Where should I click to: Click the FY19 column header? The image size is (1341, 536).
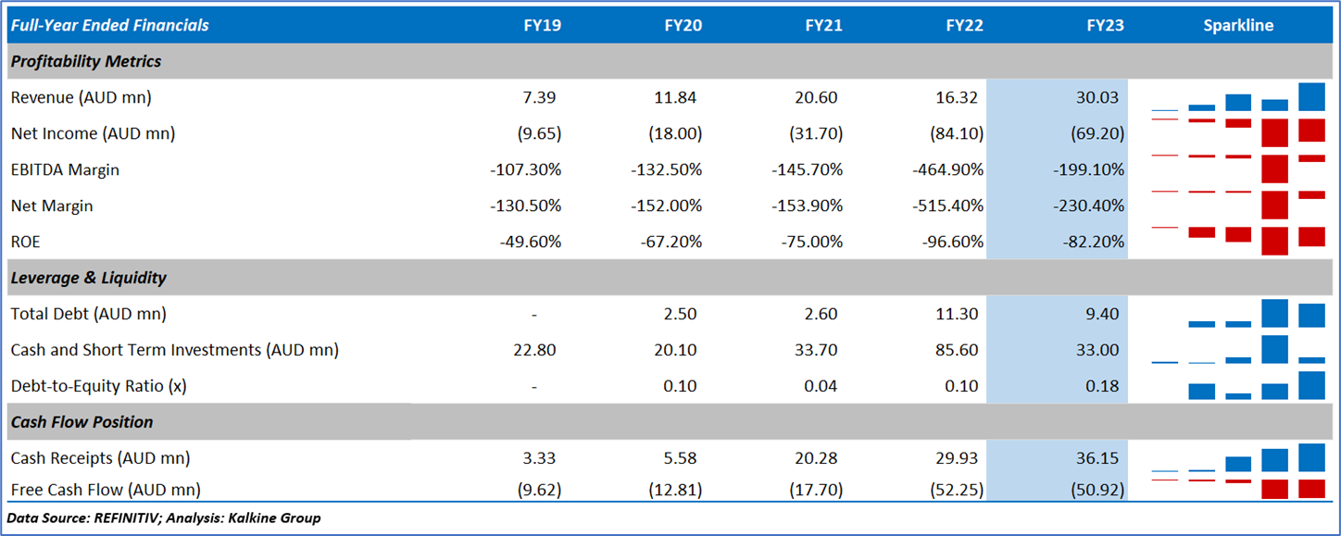coord(542,26)
